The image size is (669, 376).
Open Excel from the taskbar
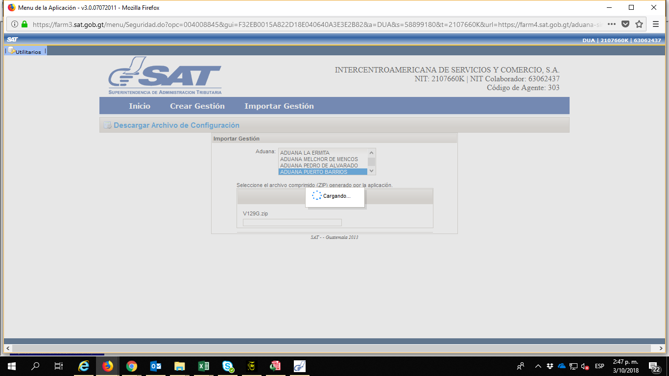point(203,366)
